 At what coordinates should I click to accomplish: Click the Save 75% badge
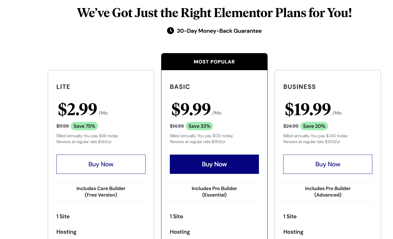tap(84, 126)
